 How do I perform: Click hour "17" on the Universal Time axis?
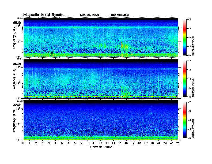133,143
